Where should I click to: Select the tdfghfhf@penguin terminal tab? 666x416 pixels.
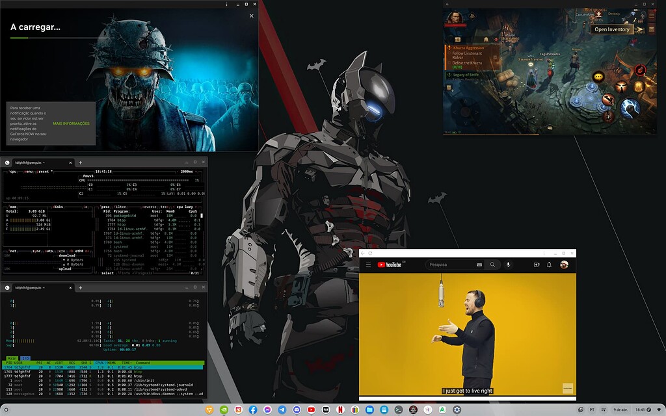(x=29, y=162)
